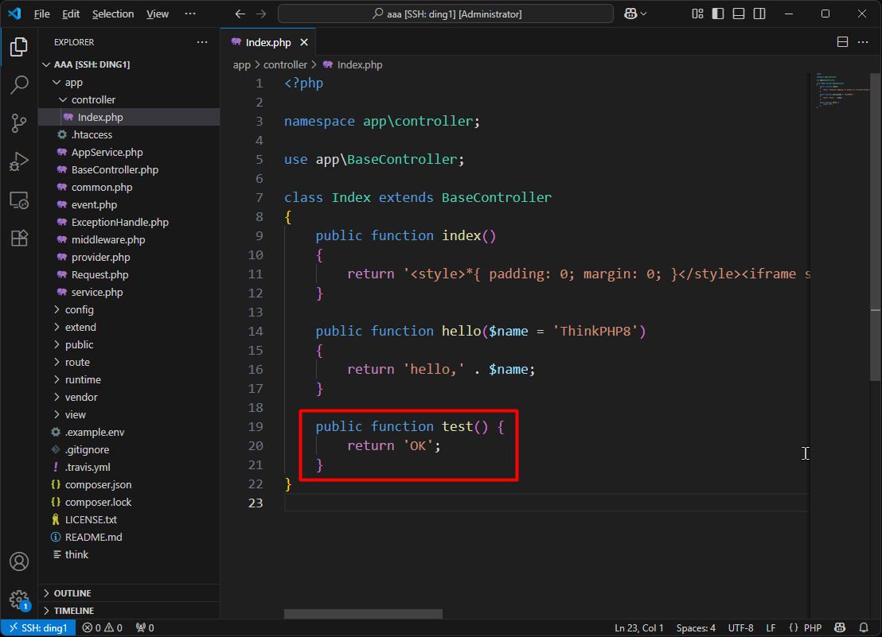Show errors and warnings count in status bar

[x=103, y=628]
